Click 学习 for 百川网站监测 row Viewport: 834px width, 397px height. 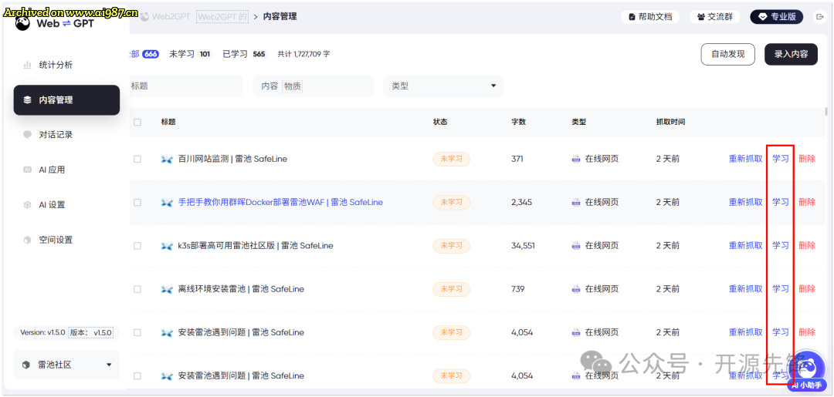pos(780,159)
